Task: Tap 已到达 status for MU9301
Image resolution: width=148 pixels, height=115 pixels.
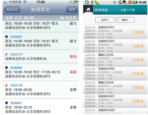Action: 138,32
